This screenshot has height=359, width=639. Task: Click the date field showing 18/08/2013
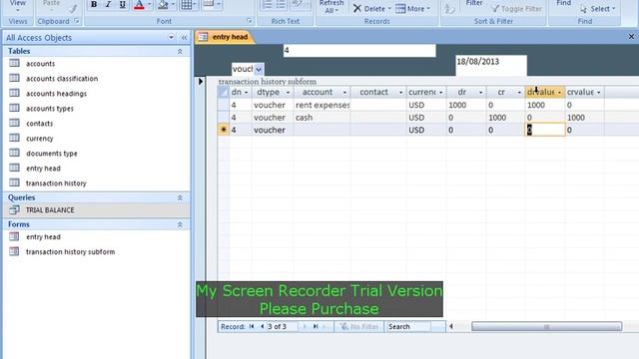491,65
